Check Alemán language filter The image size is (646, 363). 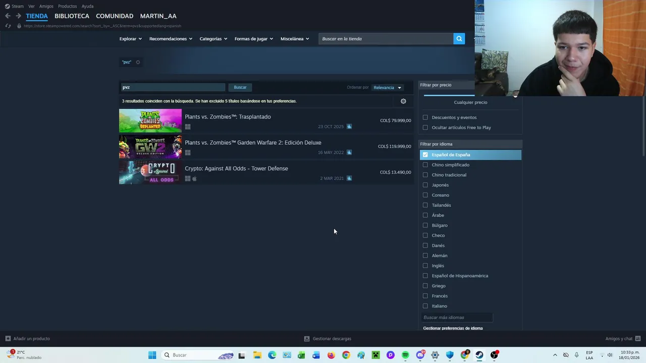pyautogui.click(x=425, y=256)
